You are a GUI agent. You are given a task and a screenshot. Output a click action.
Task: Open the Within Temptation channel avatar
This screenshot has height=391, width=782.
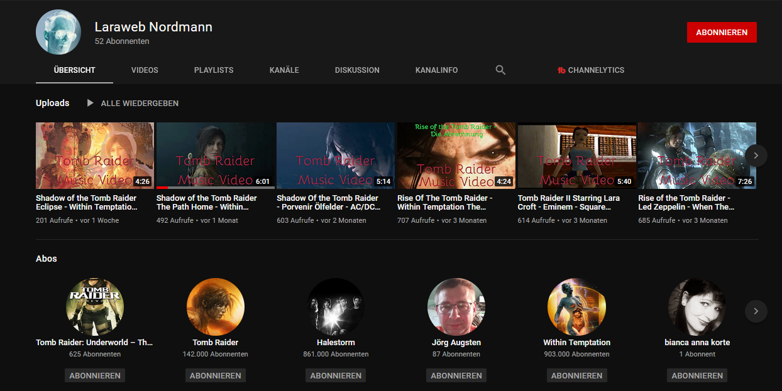coord(576,308)
